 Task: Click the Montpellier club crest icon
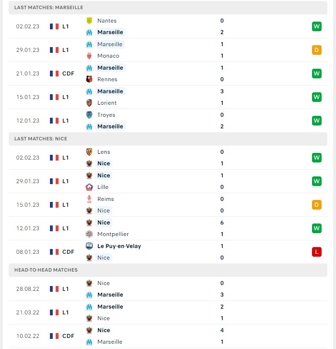[89, 235]
